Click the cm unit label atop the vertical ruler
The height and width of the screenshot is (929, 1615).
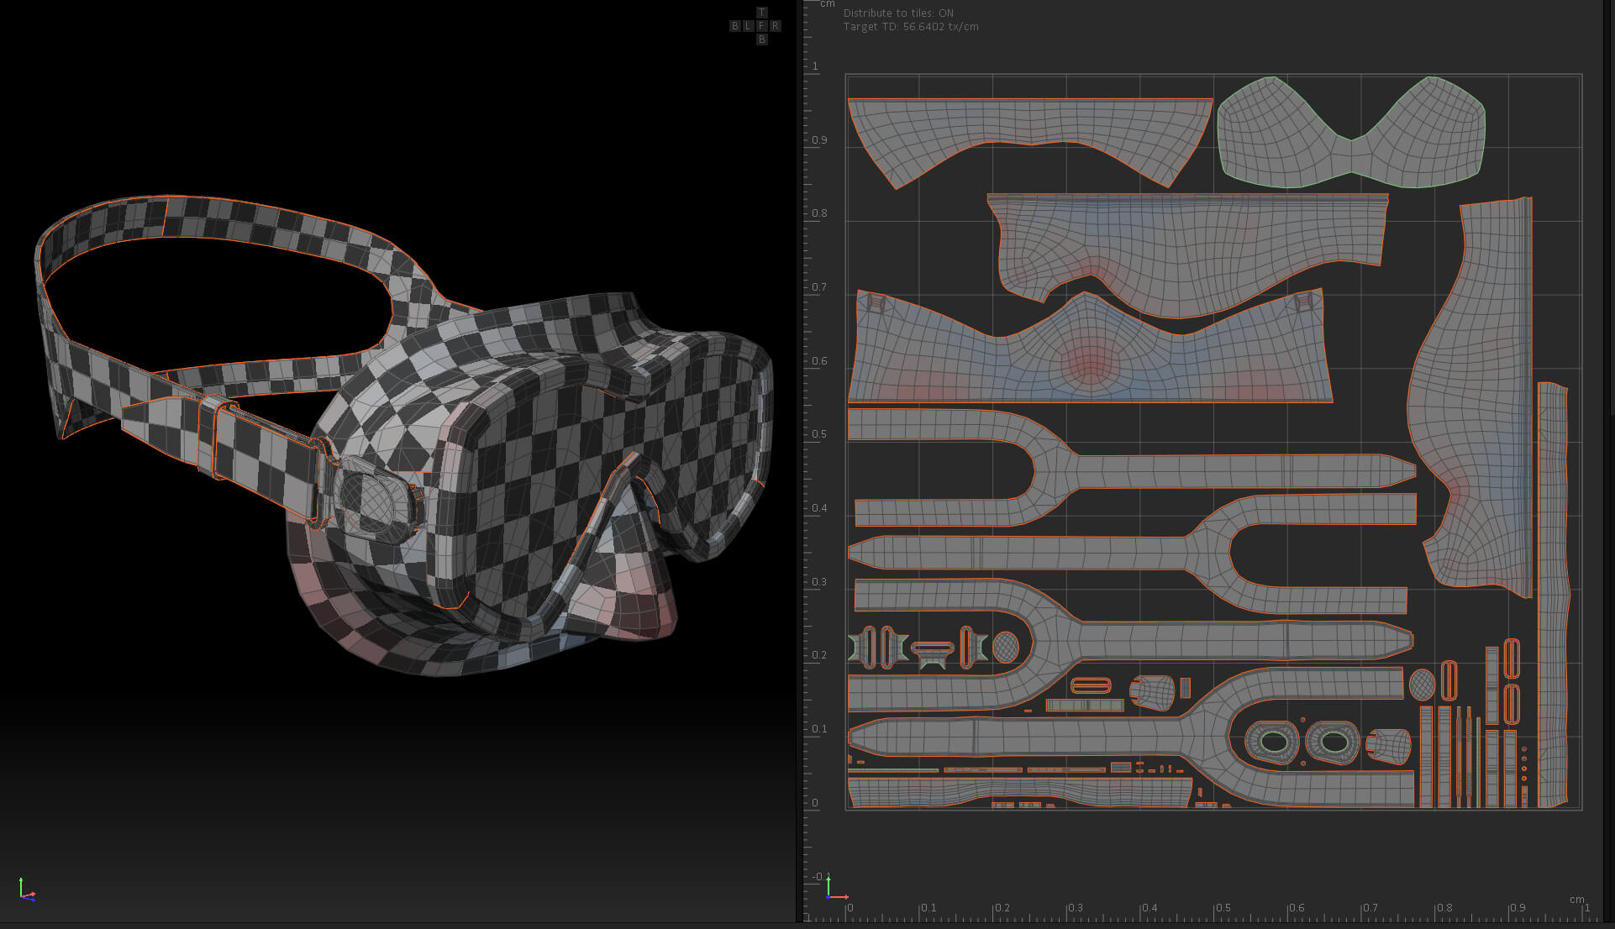click(828, 4)
